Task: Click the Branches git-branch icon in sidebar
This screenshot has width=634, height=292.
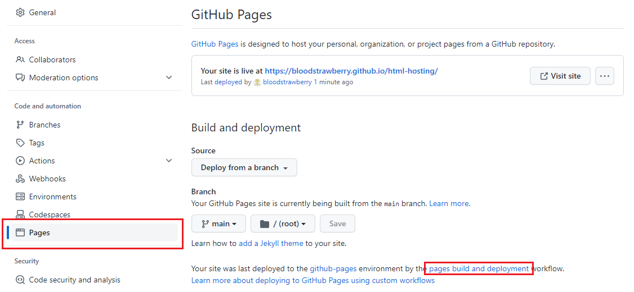Action: click(20, 125)
